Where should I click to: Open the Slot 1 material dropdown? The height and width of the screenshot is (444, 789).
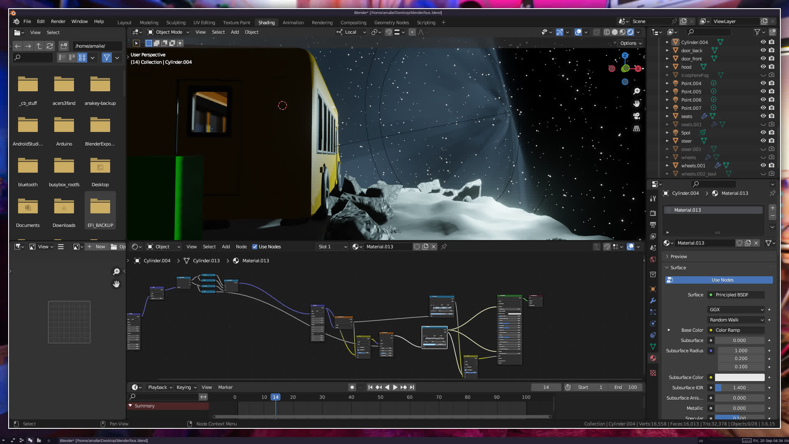[x=332, y=247]
